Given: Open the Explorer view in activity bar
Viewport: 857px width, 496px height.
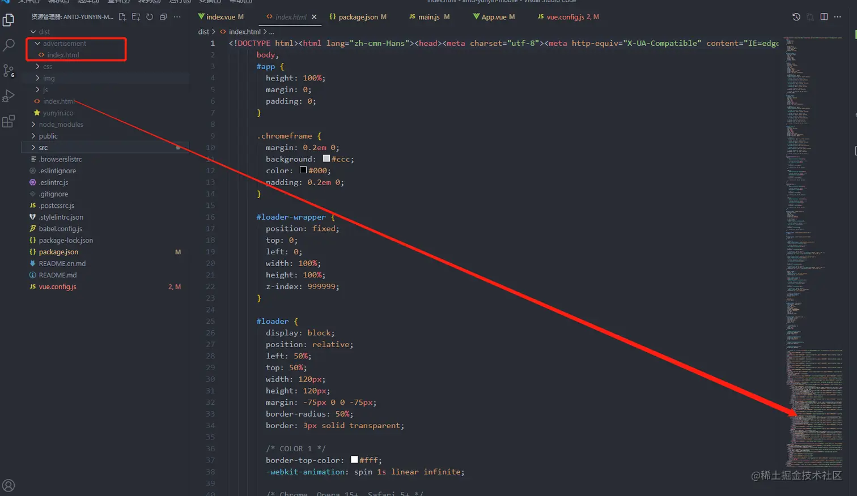Looking at the screenshot, I should tap(9, 20).
